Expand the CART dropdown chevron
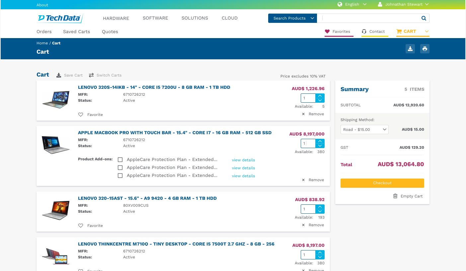This screenshot has width=466, height=271. pyautogui.click(x=427, y=31)
